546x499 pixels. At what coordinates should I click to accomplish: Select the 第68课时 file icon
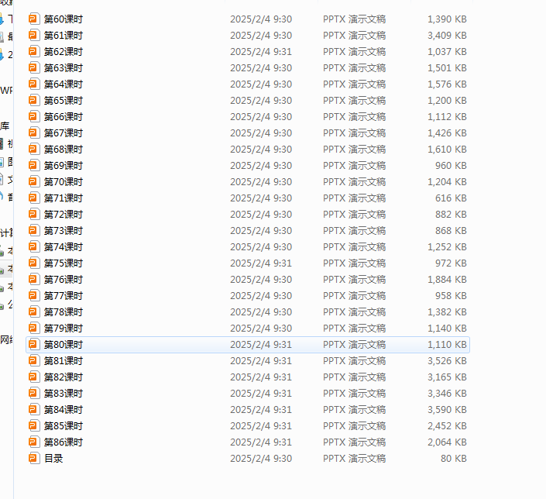coord(34,149)
